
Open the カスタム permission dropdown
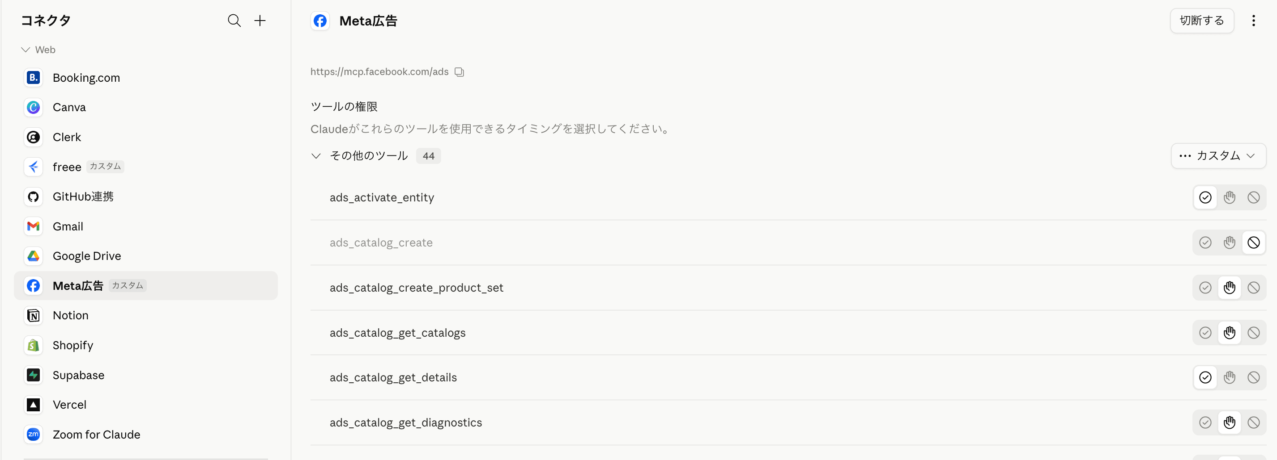[x=1218, y=156]
